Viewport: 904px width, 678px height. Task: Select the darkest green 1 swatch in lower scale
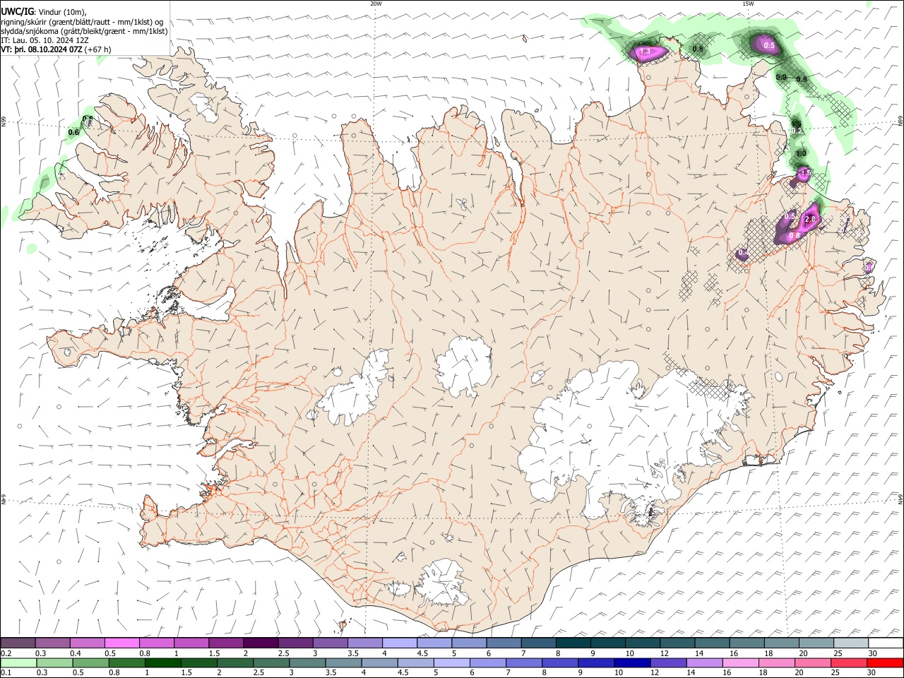click(x=162, y=662)
